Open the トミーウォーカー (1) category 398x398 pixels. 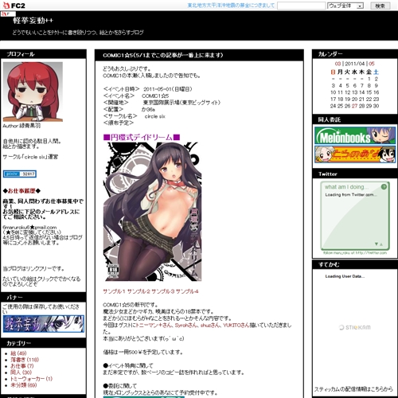pyautogui.click(x=32, y=379)
